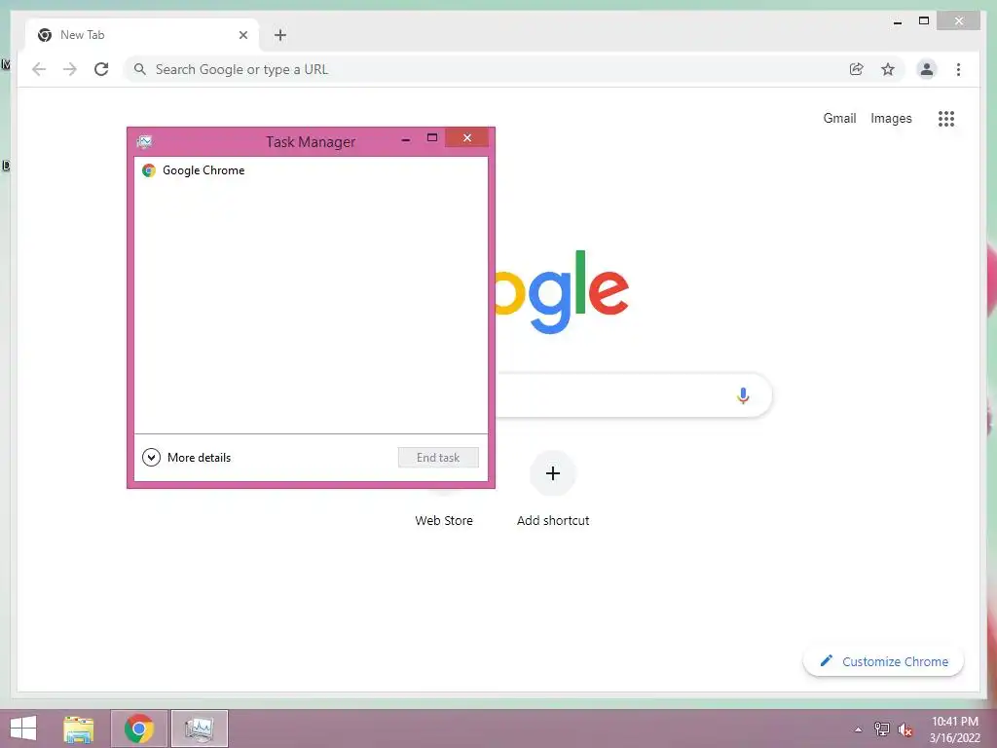The height and width of the screenshot is (748, 997).
Task: Open the taskbar clock showing 10:41 PM
Action: (954, 729)
